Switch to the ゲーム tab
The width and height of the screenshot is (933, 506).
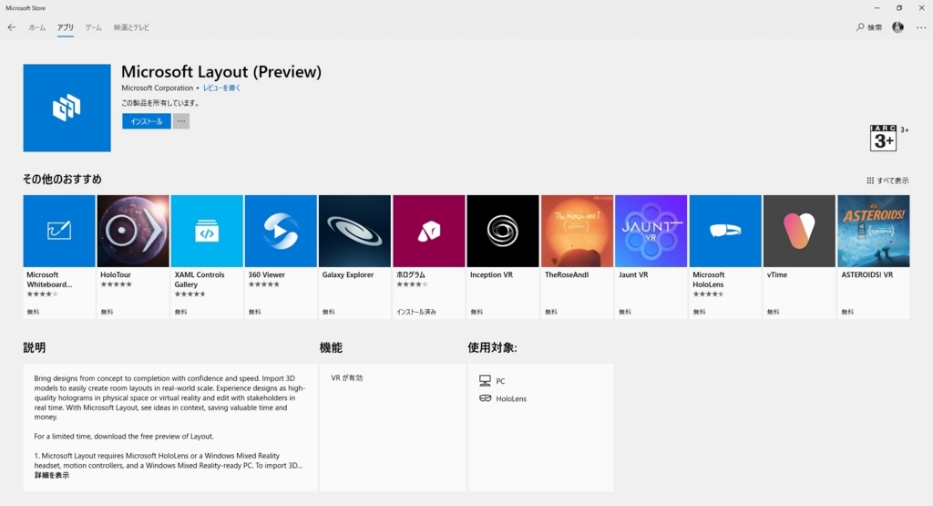point(94,27)
